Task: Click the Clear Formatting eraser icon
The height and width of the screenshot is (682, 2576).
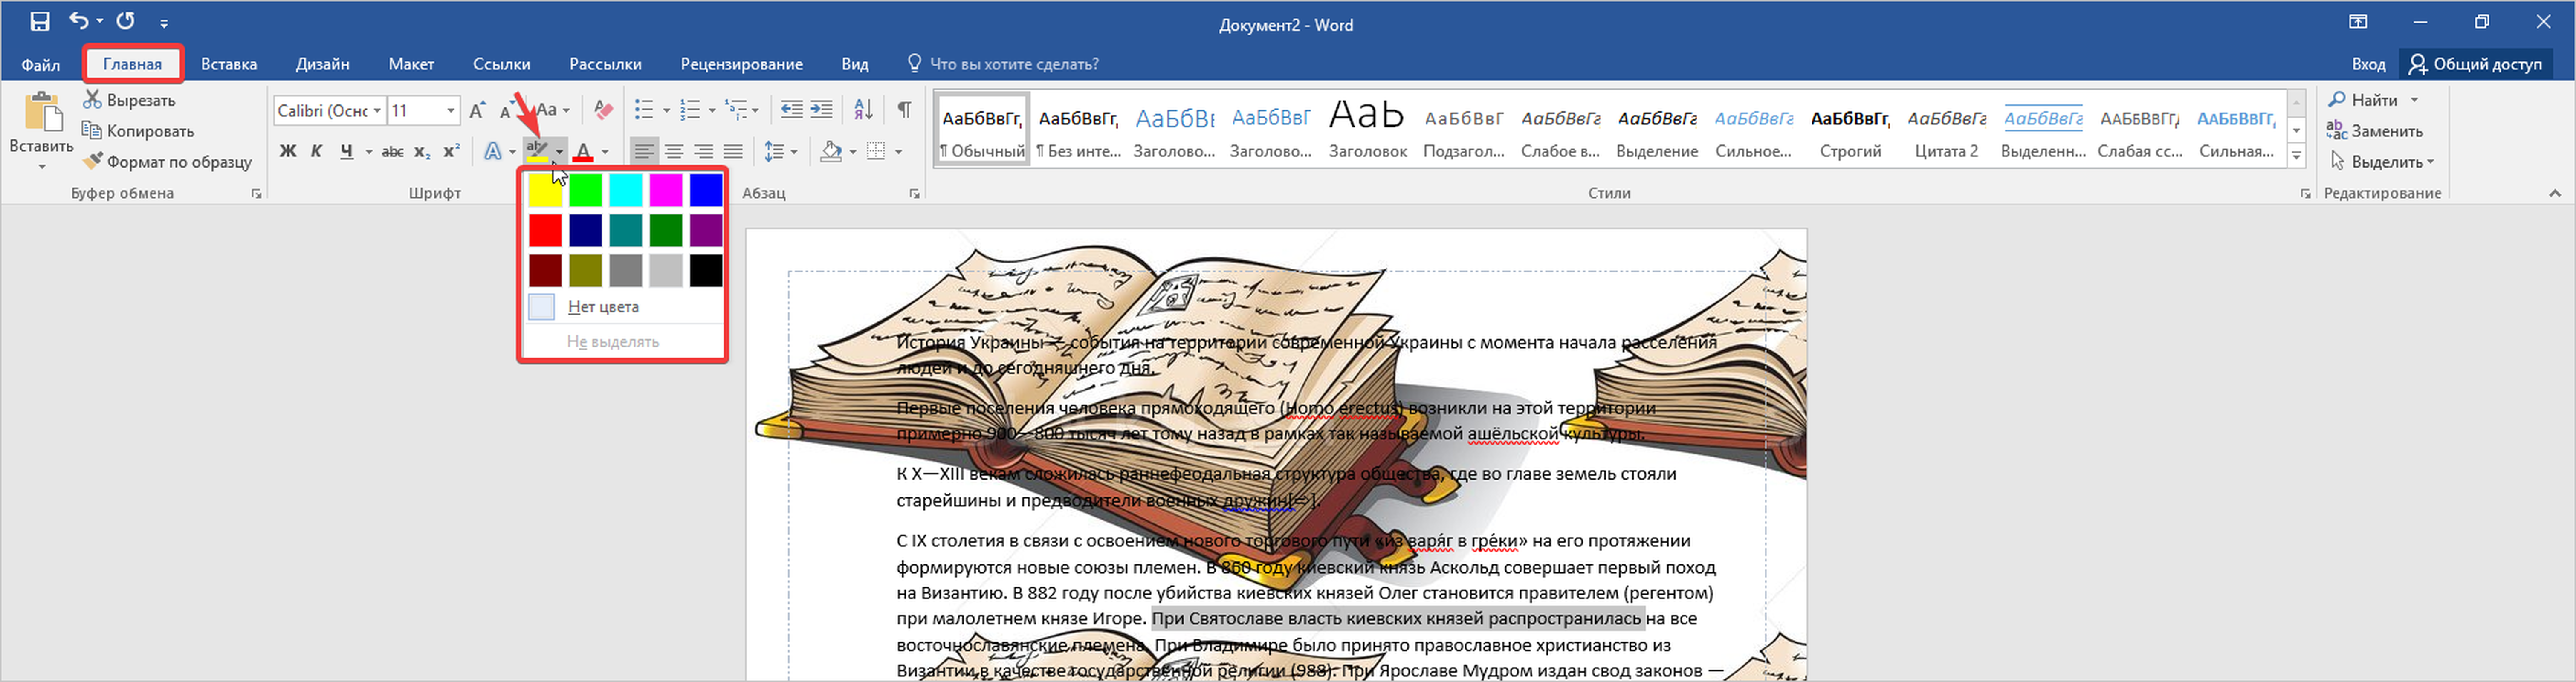Action: [x=603, y=110]
